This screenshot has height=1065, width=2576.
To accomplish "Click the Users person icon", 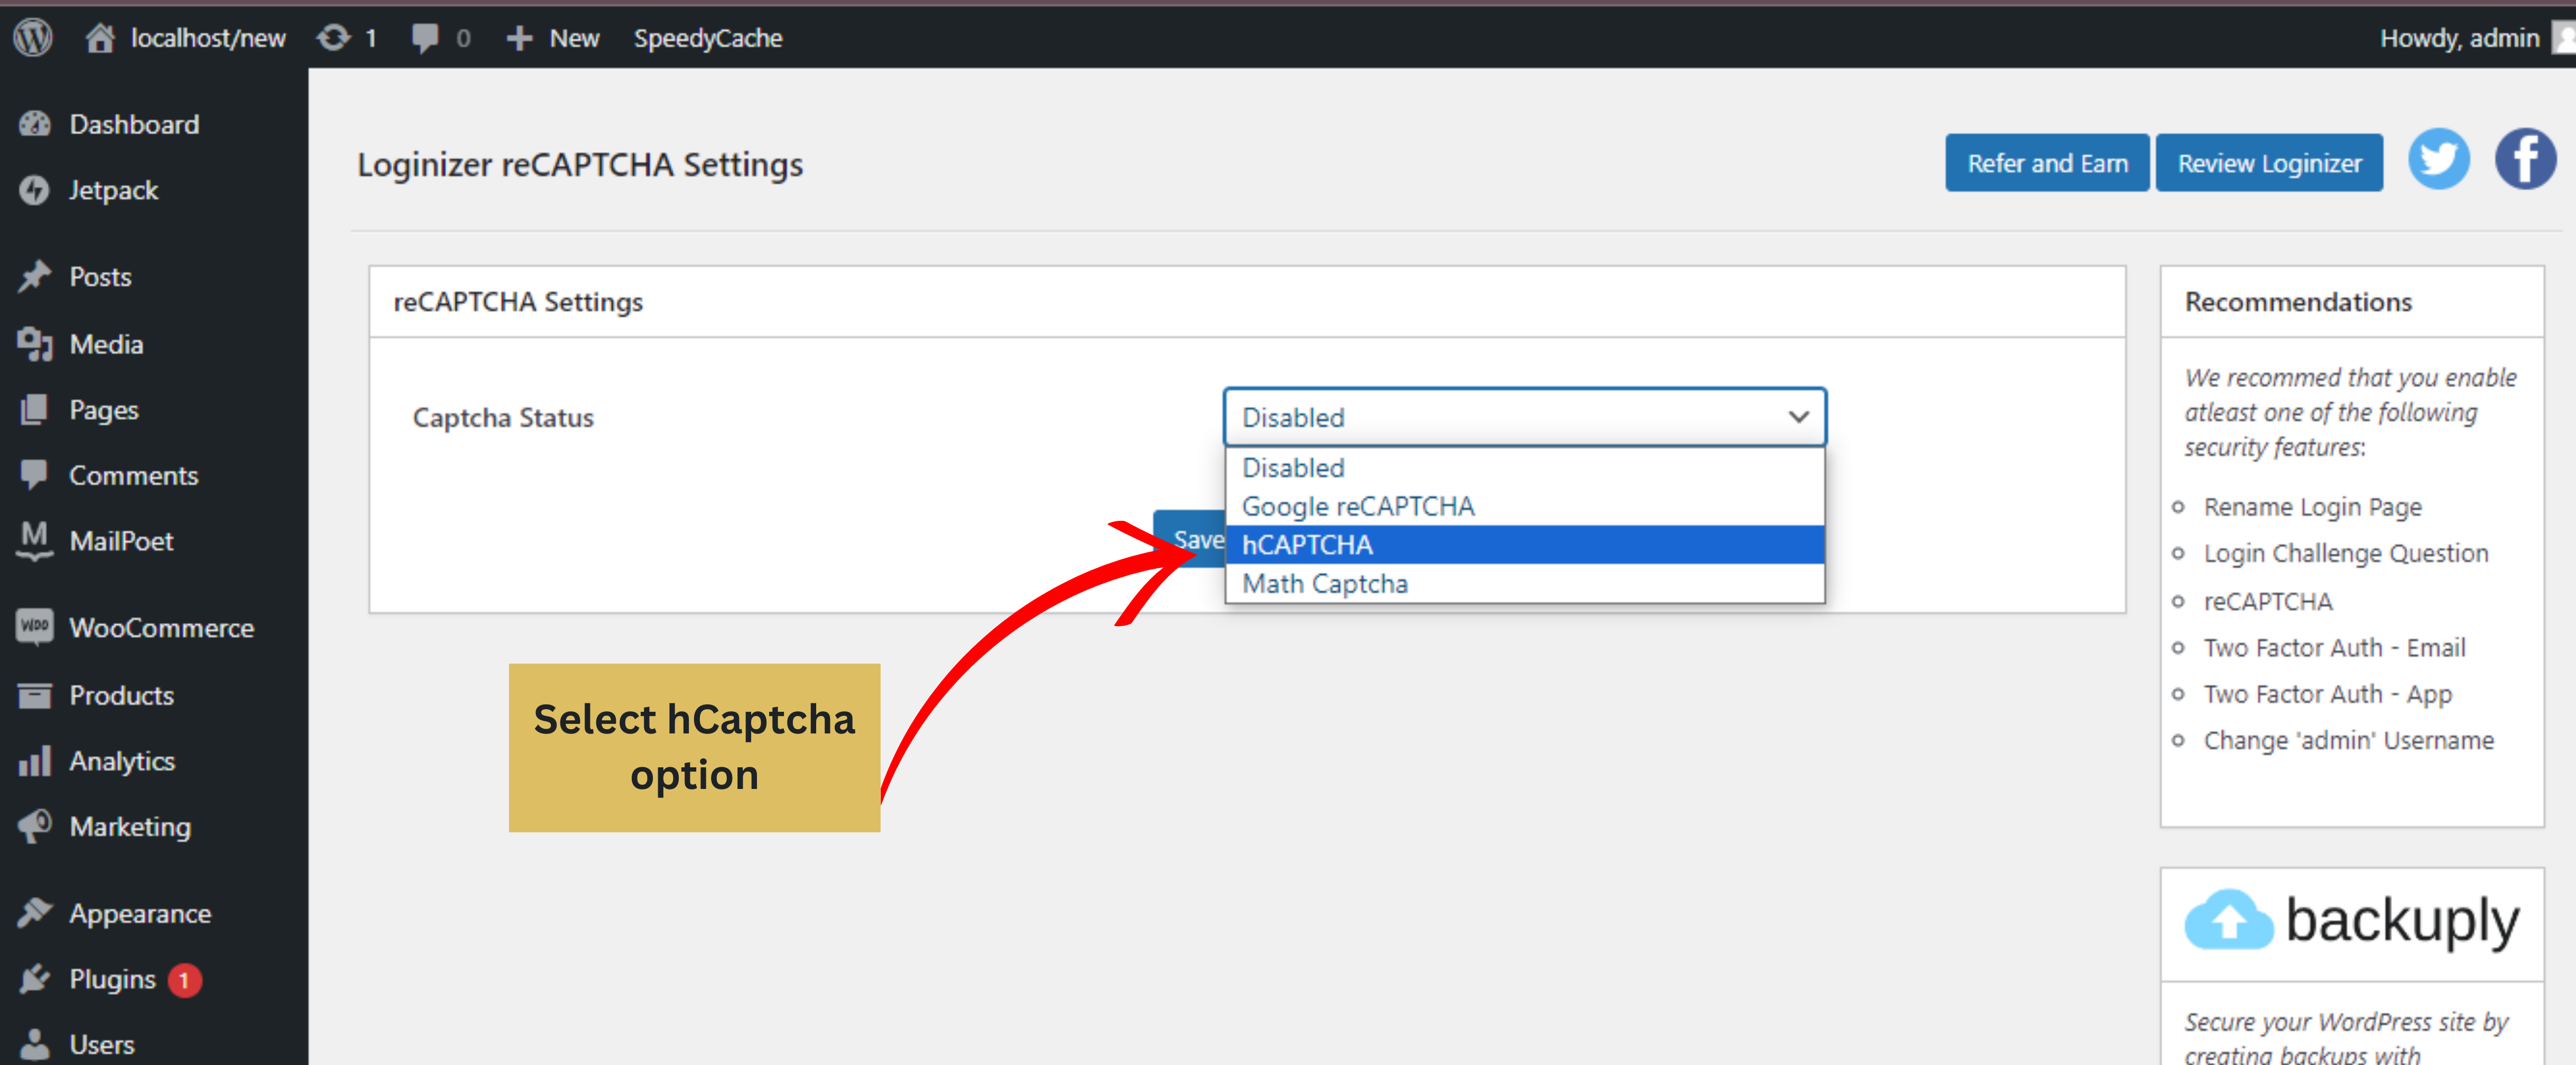I will tap(34, 1044).
